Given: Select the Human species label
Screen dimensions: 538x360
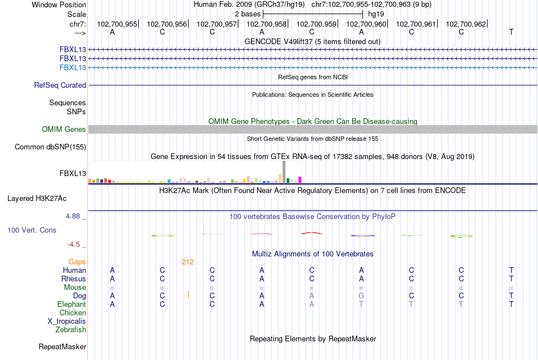Looking at the screenshot, I should (x=74, y=270).
